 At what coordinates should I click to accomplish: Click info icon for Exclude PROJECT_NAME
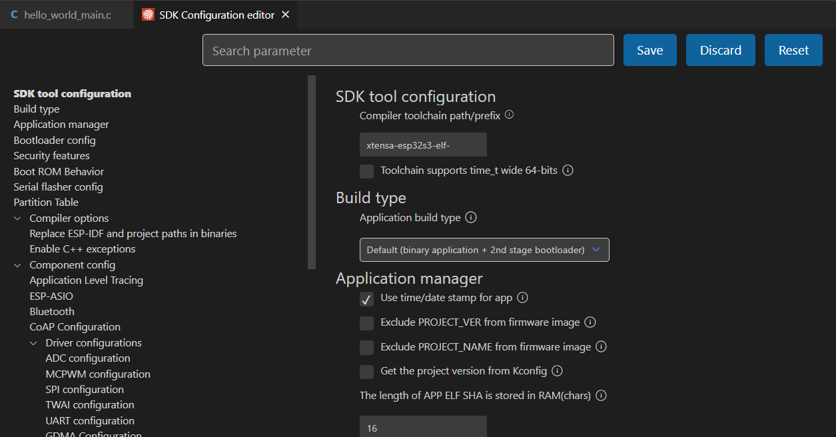tap(601, 347)
